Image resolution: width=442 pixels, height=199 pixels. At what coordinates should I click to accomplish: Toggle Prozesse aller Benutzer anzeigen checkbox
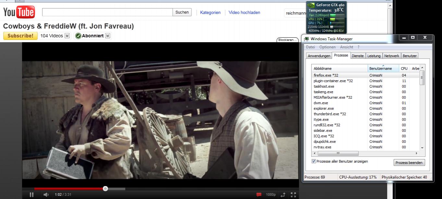pos(313,161)
